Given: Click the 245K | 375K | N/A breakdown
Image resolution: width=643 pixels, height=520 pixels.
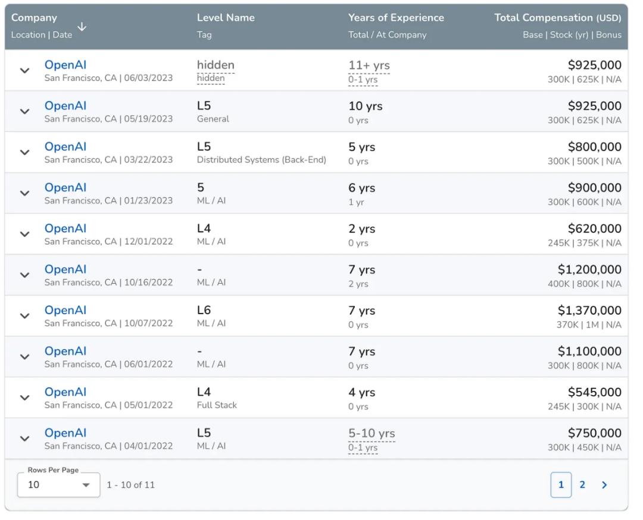Looking at the screenshot, I should (x=585, y=243).
